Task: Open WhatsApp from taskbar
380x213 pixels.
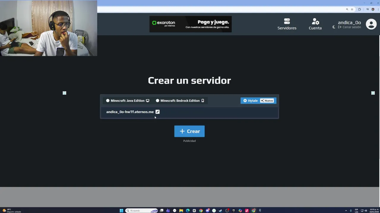Action: click(x=214, y=211)
